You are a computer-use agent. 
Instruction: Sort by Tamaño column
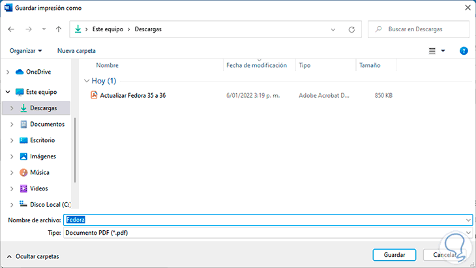[370, 65]
